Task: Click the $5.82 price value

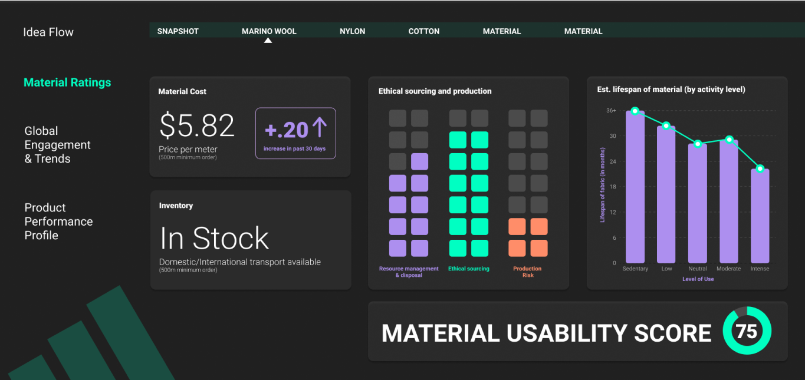Action: click(197, 125)
